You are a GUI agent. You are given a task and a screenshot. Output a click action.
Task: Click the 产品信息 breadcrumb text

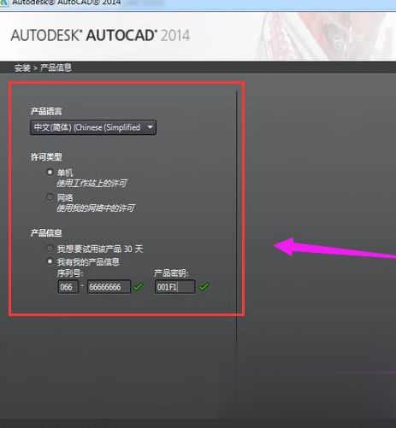click(56, 67)
